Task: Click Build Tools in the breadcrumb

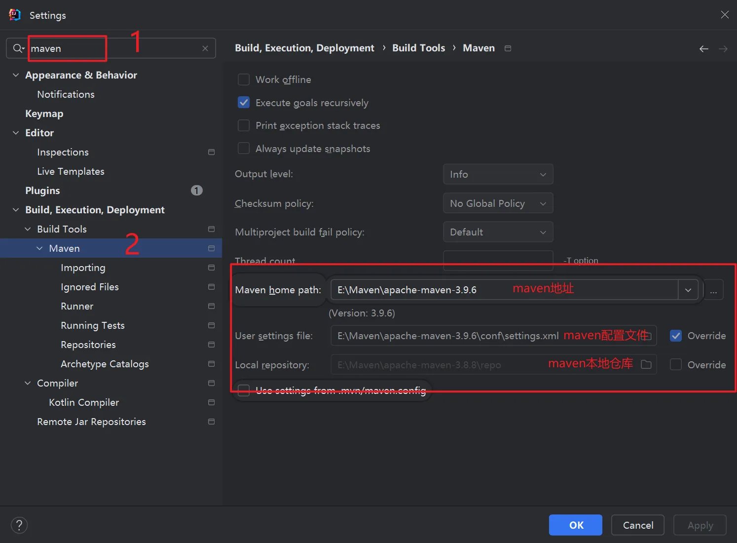Action: tap(418, 48)
